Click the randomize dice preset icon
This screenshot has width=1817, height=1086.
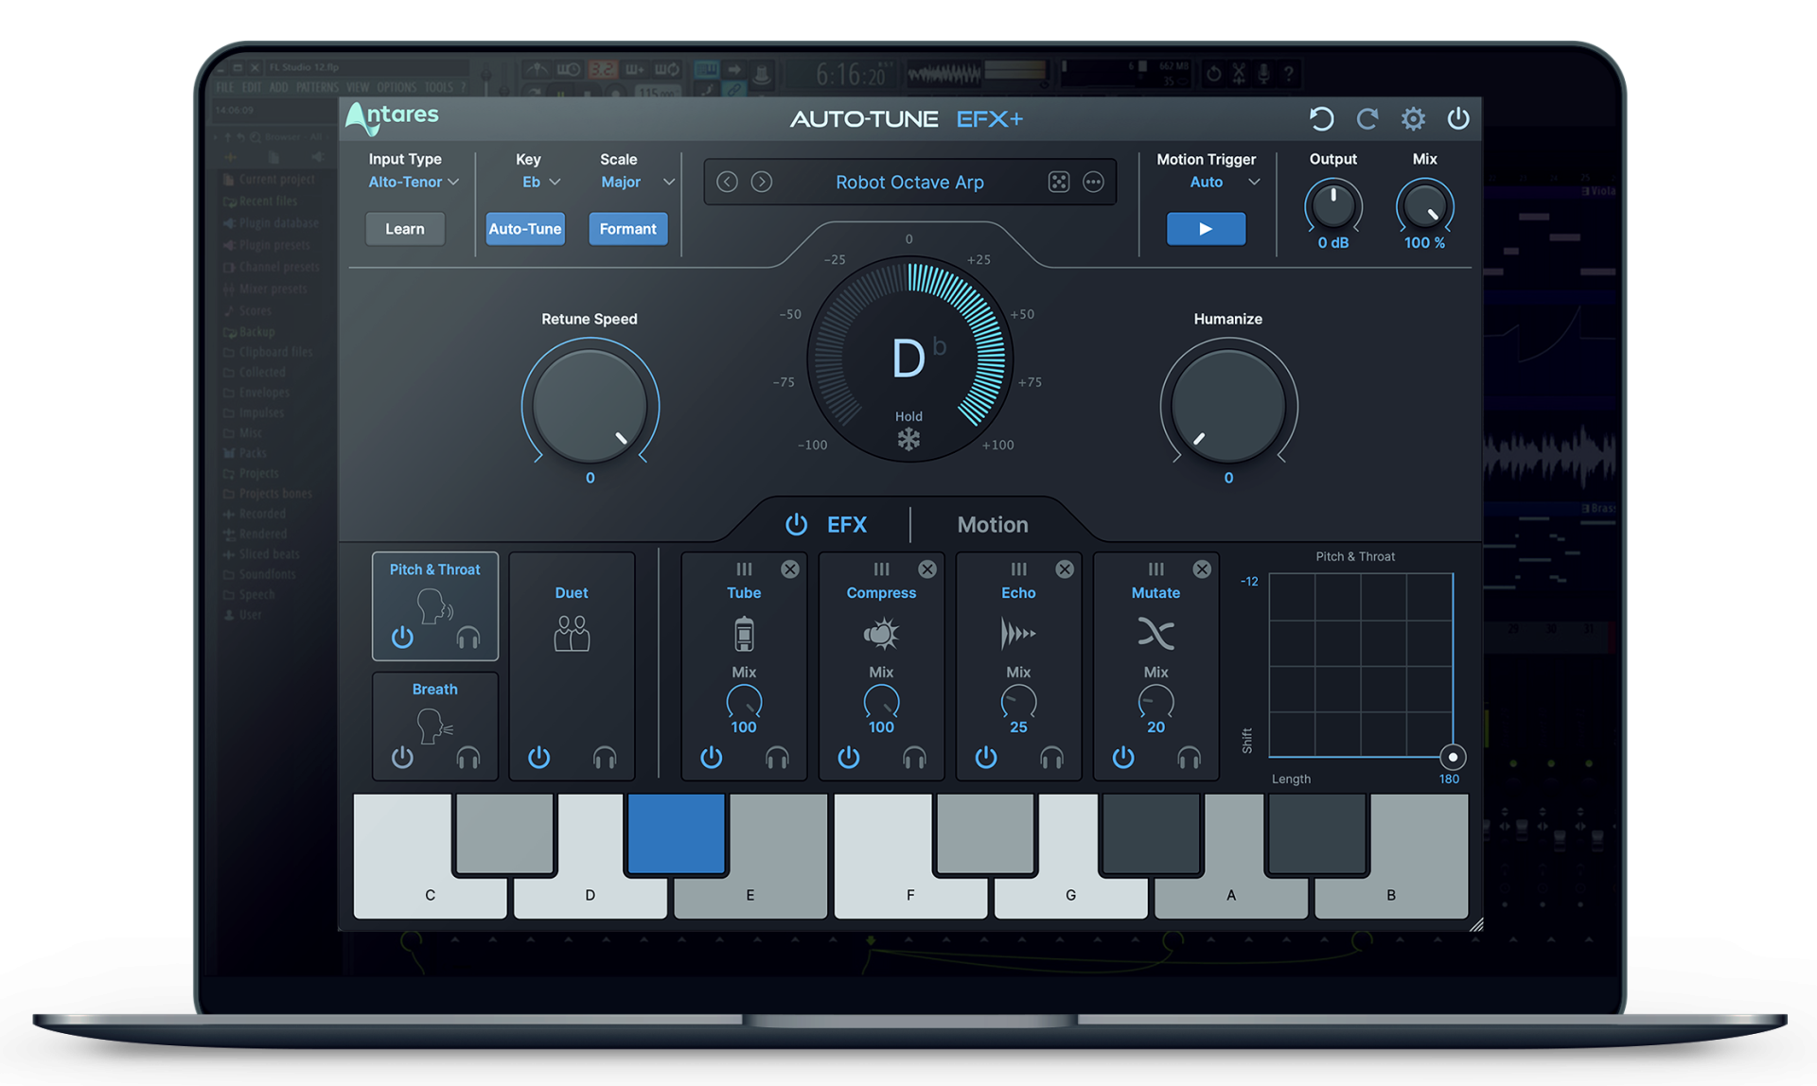1059,182
